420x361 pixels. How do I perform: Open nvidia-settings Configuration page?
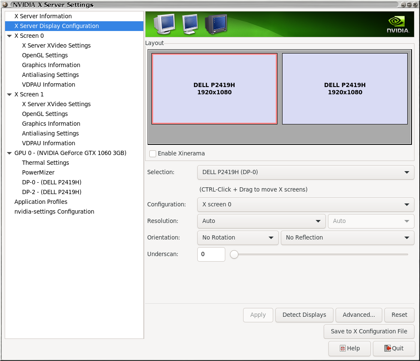coord(54,212)
